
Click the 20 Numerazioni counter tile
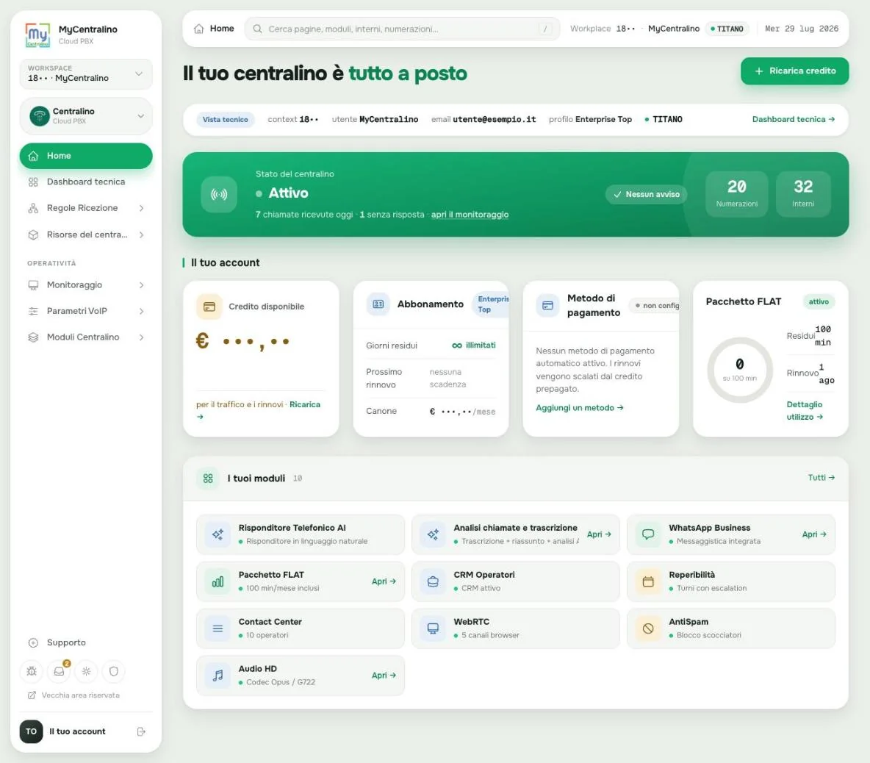coord(737,193)
